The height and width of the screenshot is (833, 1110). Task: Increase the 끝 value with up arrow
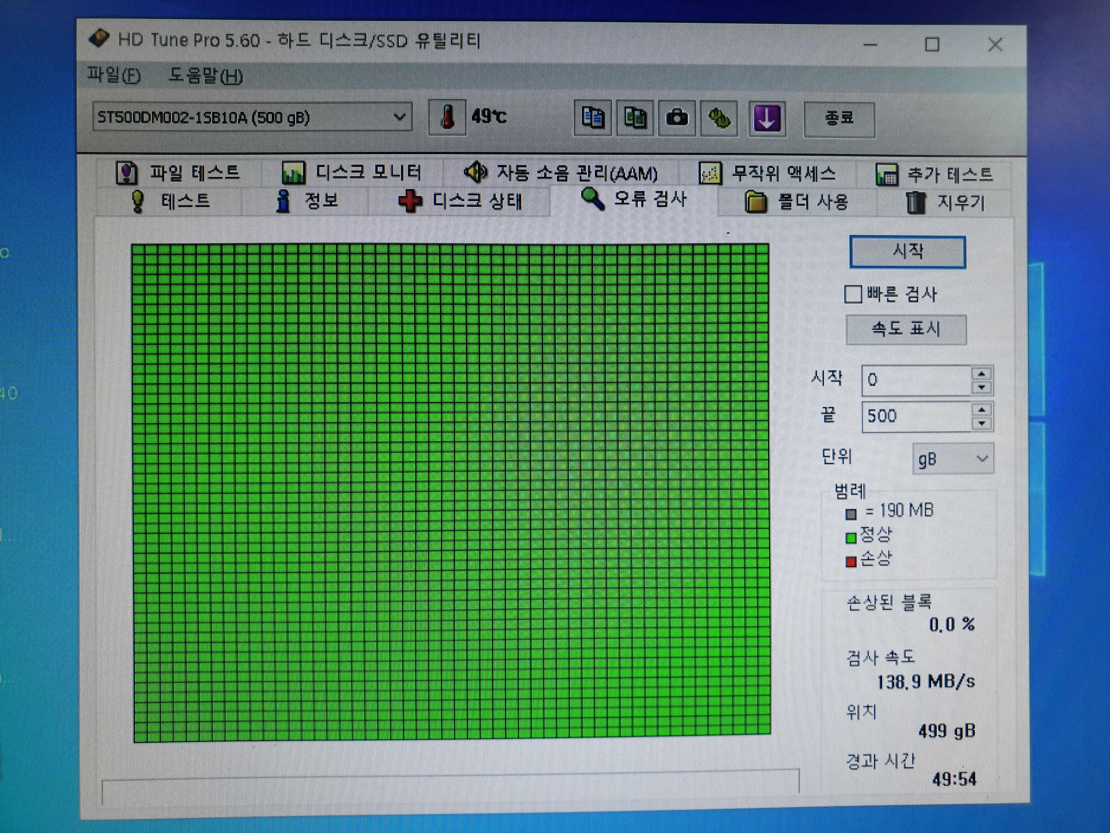[981, 410]
